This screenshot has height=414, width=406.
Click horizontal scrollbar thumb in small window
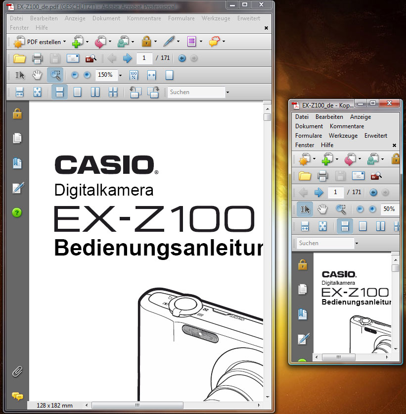[x=339, y=357]
